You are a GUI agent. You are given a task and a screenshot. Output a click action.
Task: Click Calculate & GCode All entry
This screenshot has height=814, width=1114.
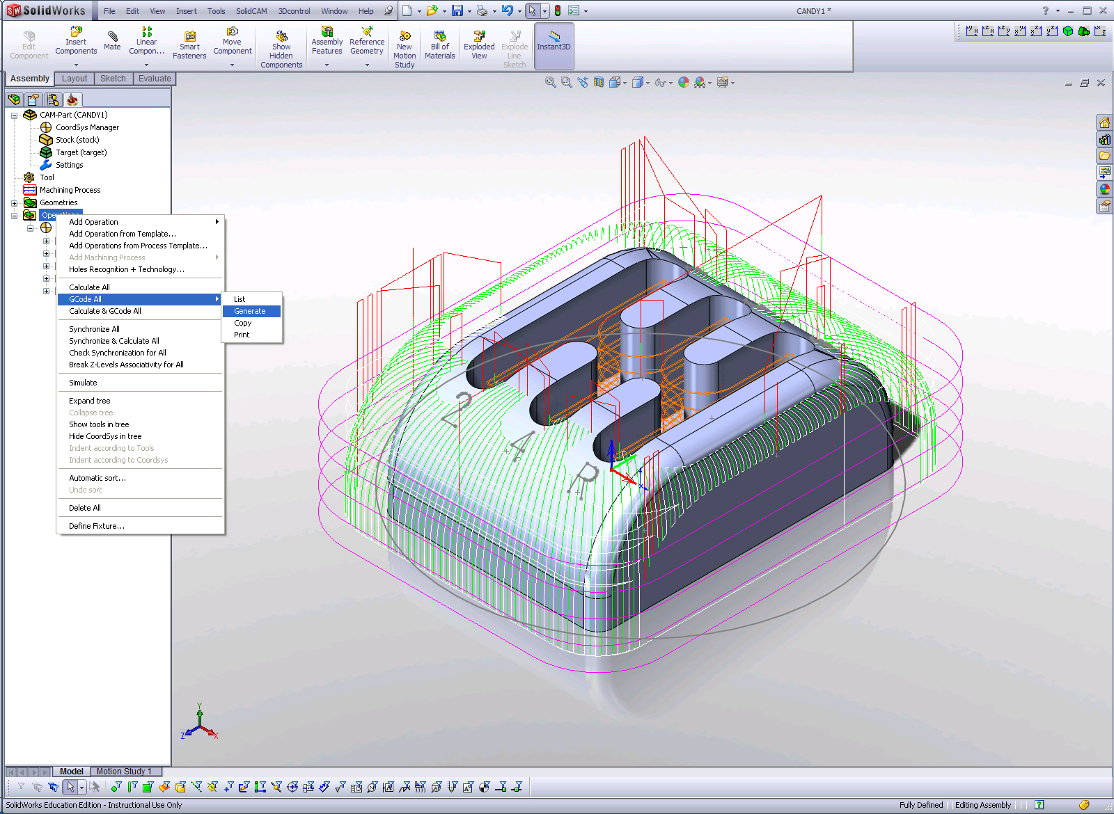click(x=140, y=311)
